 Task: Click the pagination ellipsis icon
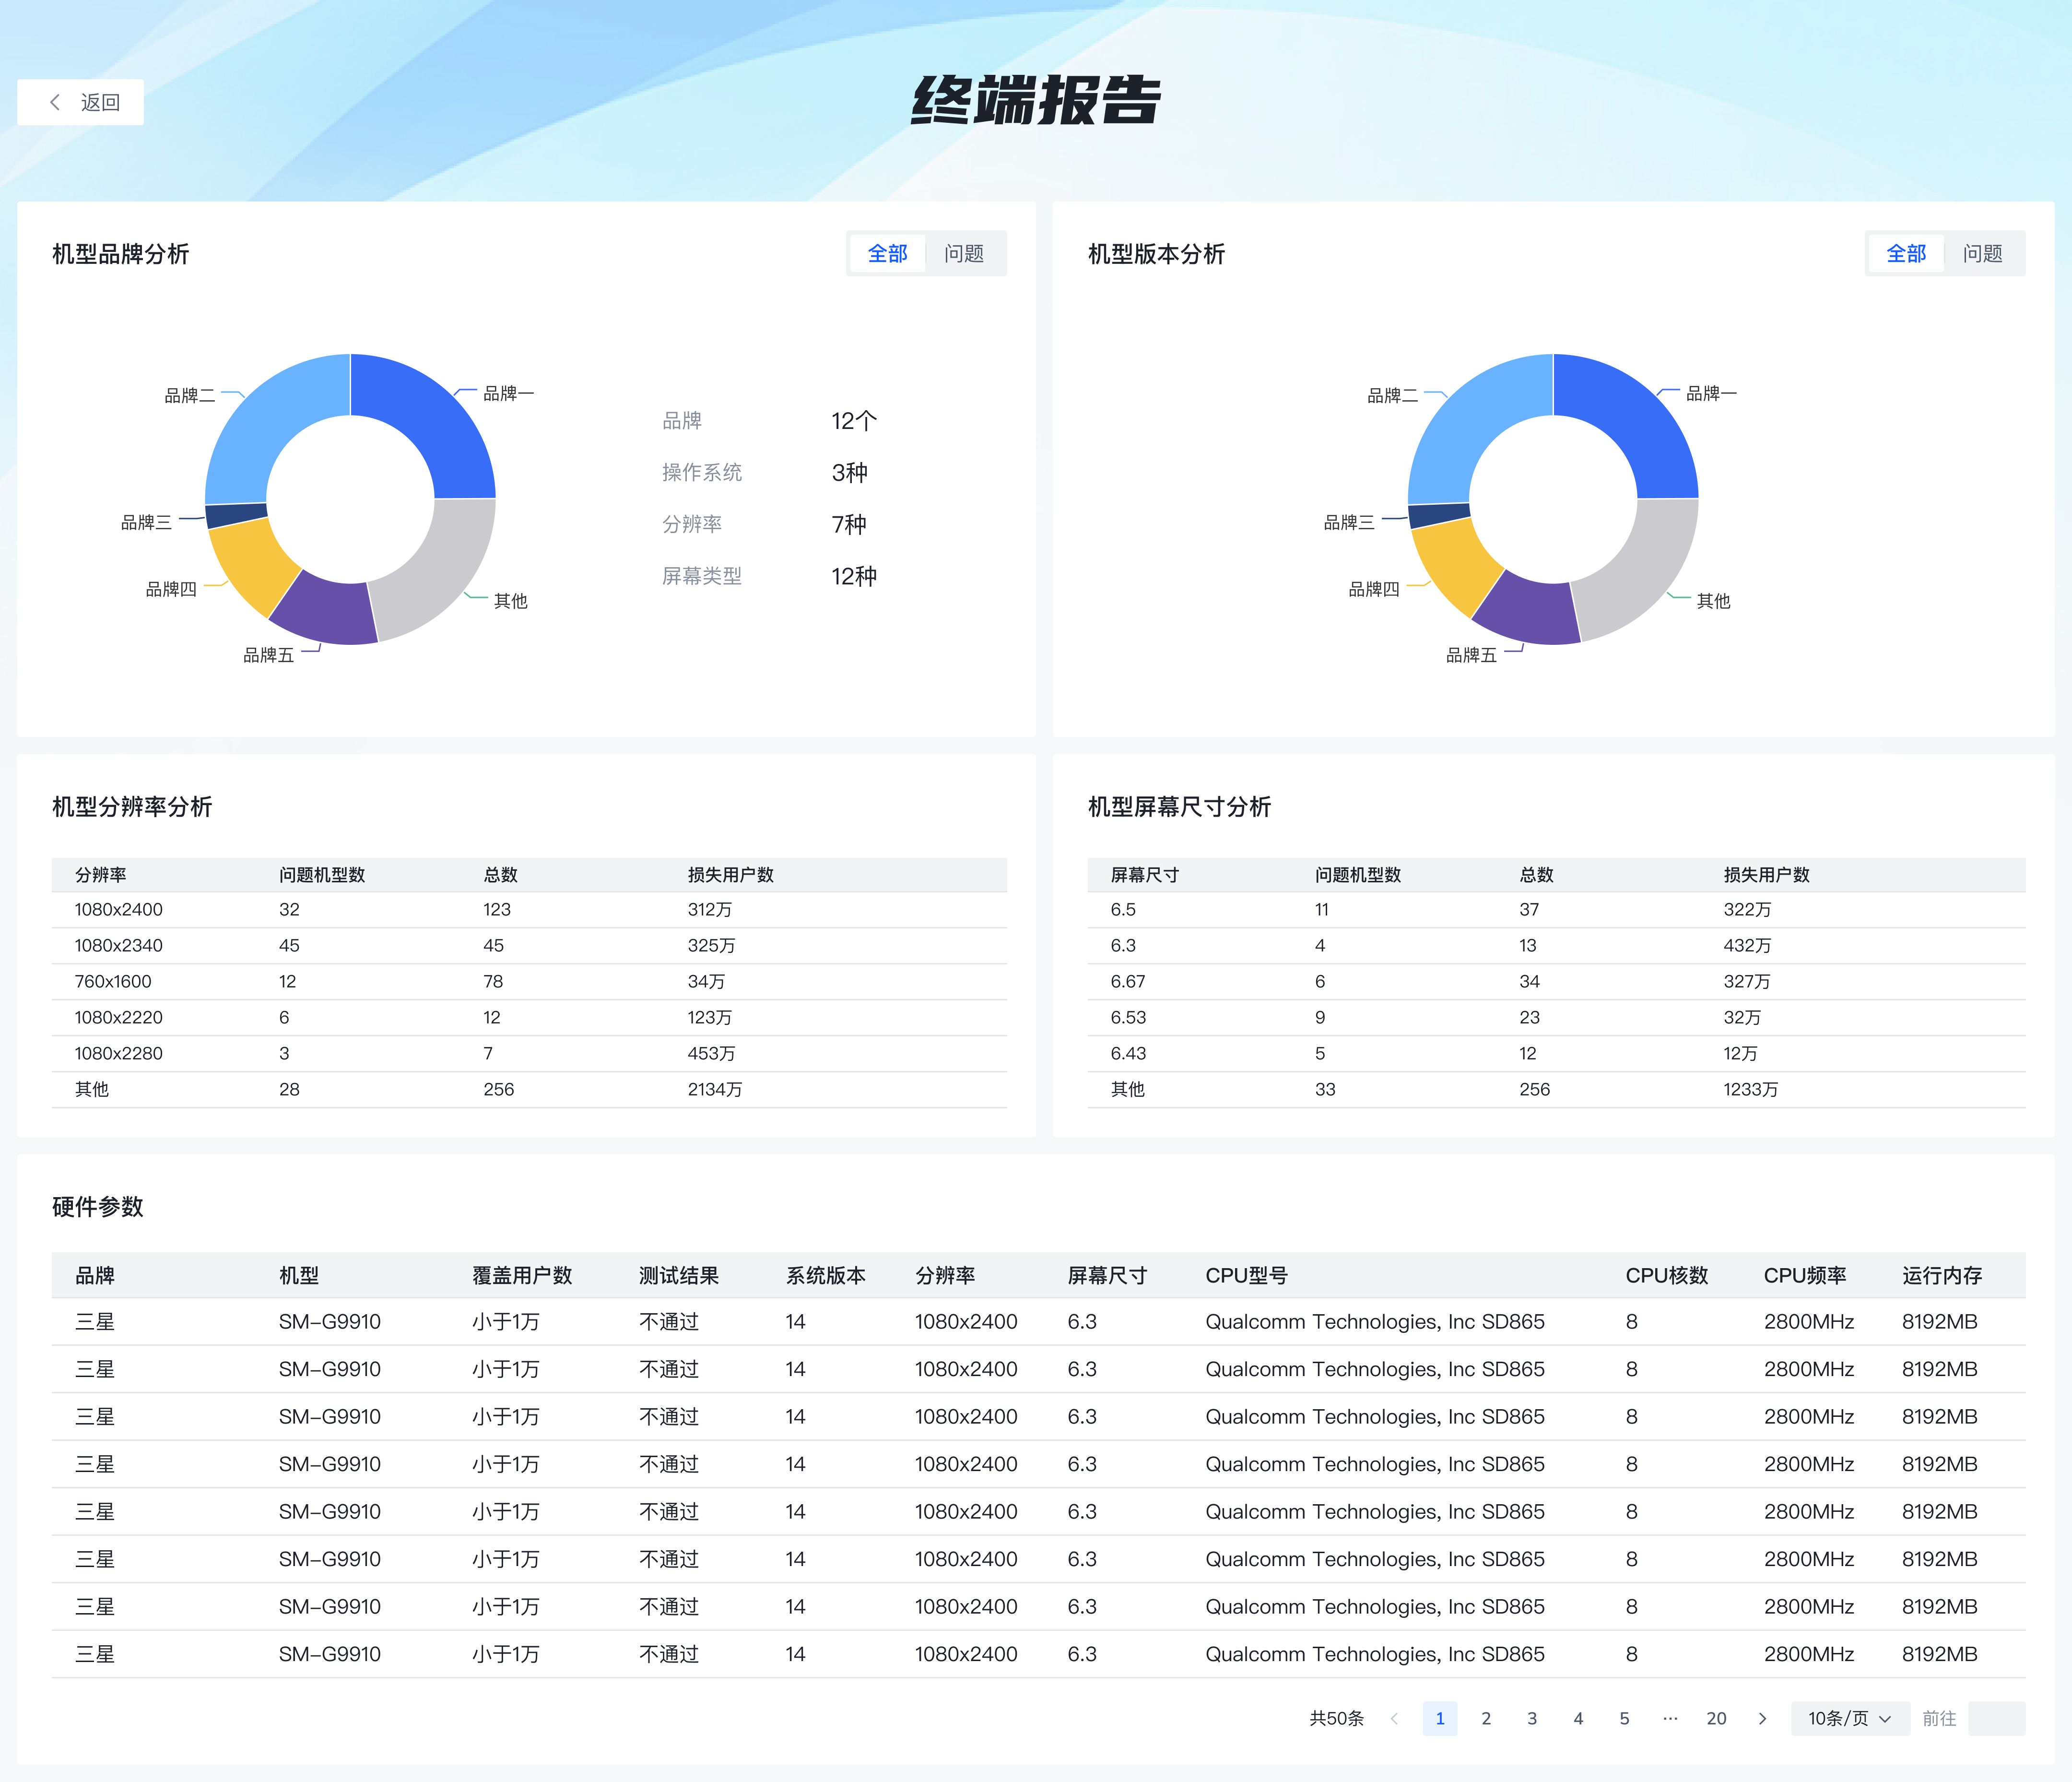pyautogui.click(x=1670, y=1718)
